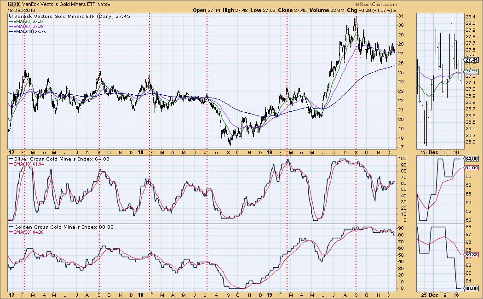The width and height of the screenshot is (483, 299).
Task: Click the Open 27.14 value
Action: 207,10
